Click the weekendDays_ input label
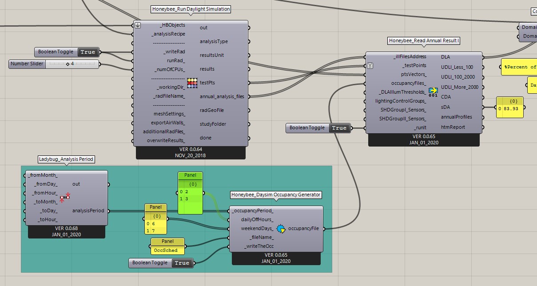Image resolution: width=537 pixels, height=286 pixels. click(257, 228)
